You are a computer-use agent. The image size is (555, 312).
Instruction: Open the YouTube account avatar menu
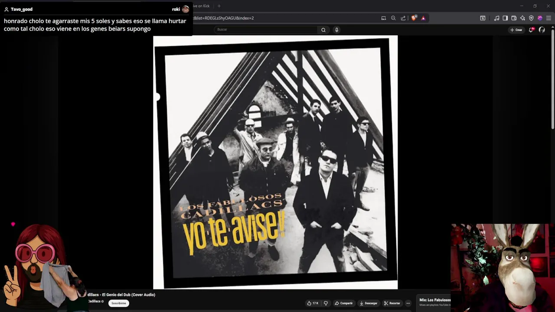542,30
